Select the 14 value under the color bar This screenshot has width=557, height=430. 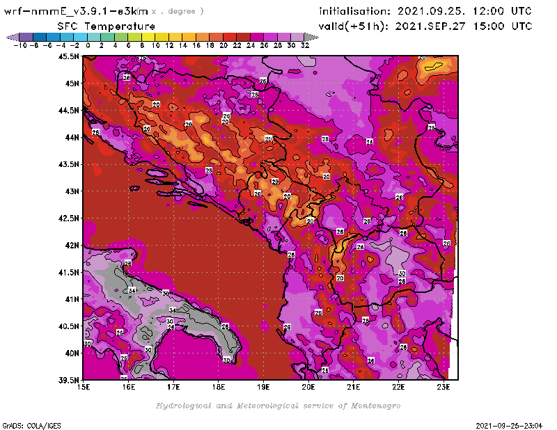coord(183,45)
